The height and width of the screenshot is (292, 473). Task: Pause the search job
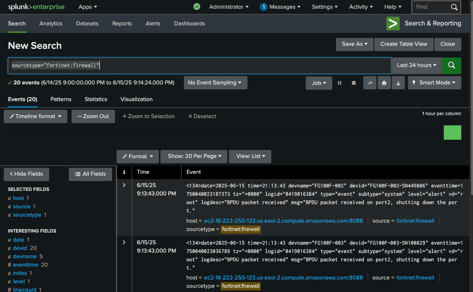point(339,83)
